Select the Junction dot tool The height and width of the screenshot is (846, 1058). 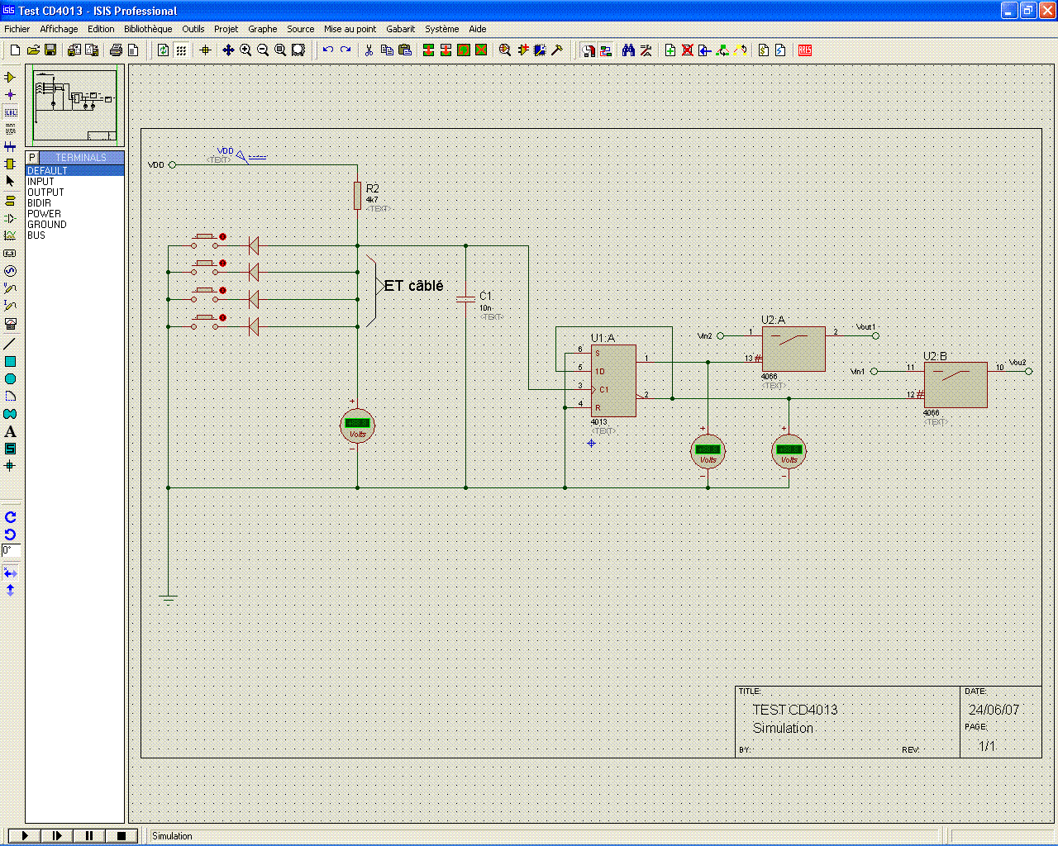tap(10, 94)
